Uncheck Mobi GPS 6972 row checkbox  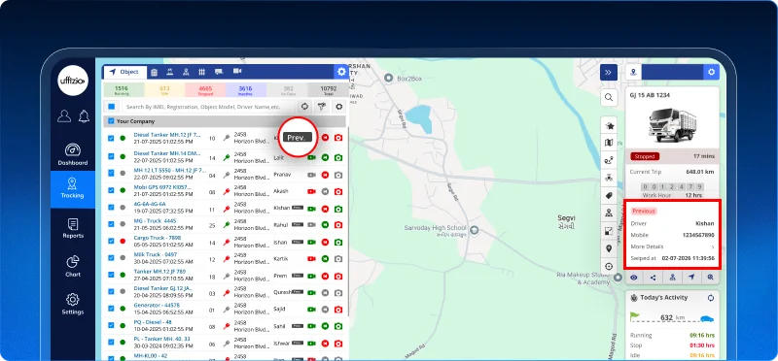pyautogui.click(x=111, y=190)
